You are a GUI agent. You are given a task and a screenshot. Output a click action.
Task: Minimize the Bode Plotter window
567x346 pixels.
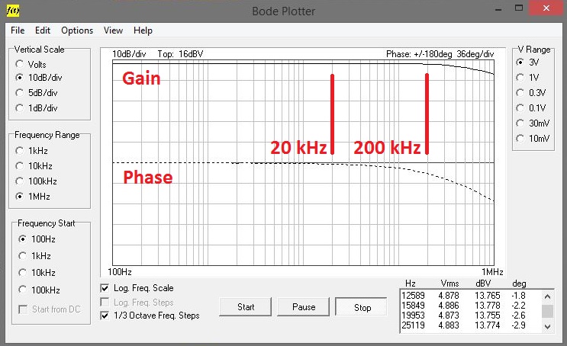tap(498, 8)
